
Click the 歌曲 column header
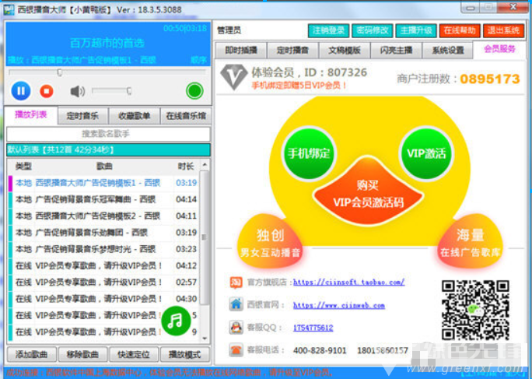pos(104,167)
